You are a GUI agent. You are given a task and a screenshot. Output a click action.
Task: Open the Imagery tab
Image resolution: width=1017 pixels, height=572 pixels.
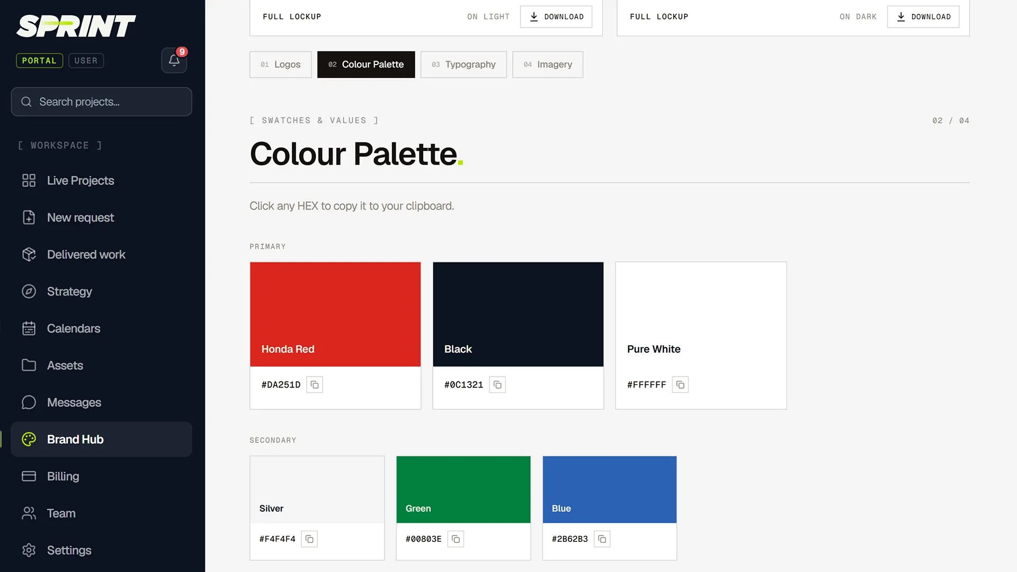(548, 65)
